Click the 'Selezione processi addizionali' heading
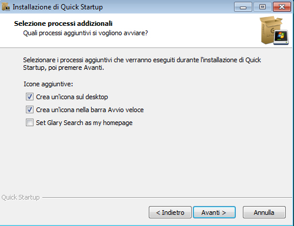The width and height of the screenshot is (294, 226). click(x=63, y=23)
